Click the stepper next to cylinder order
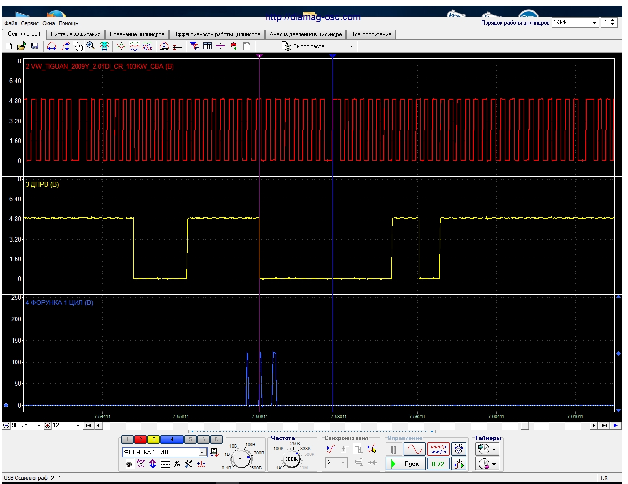 (613, 23)
